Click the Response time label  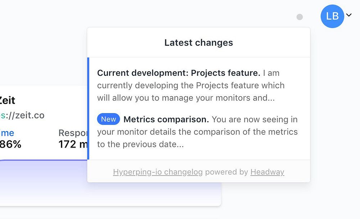point(73,133)
